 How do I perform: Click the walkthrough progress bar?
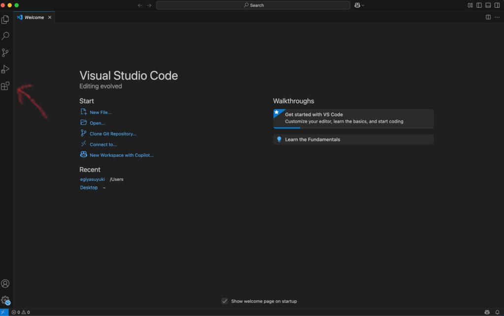point(353,128)
